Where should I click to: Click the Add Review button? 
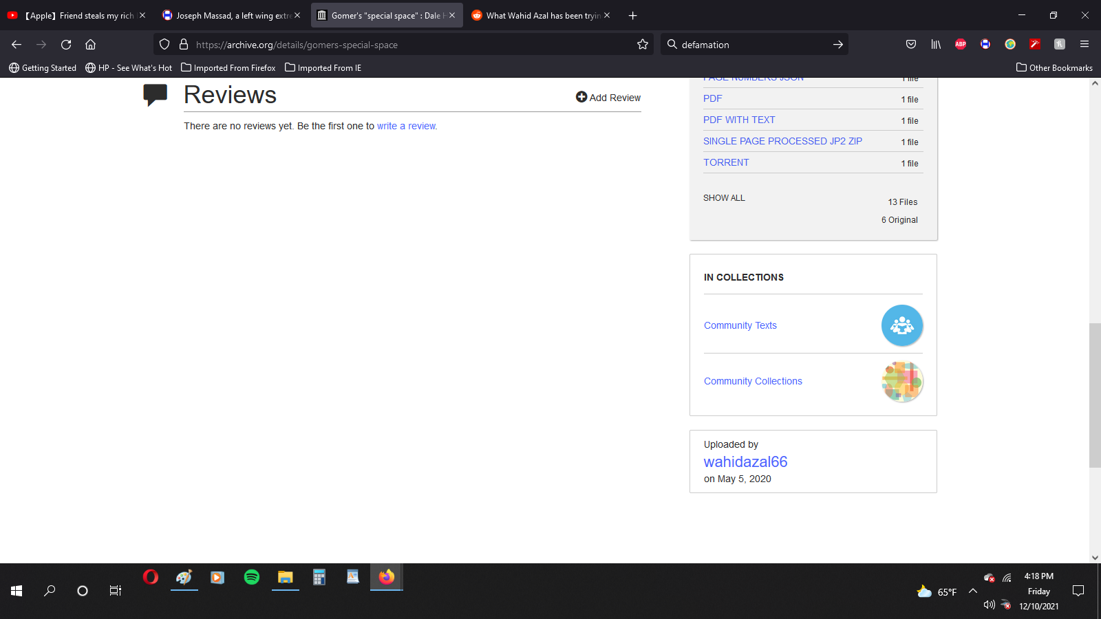[608, 98]
